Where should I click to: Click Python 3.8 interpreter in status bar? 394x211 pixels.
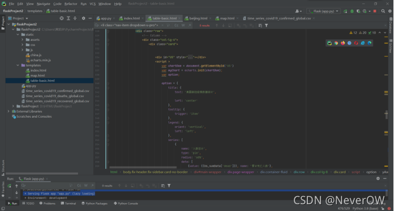(x=366, y=209)
